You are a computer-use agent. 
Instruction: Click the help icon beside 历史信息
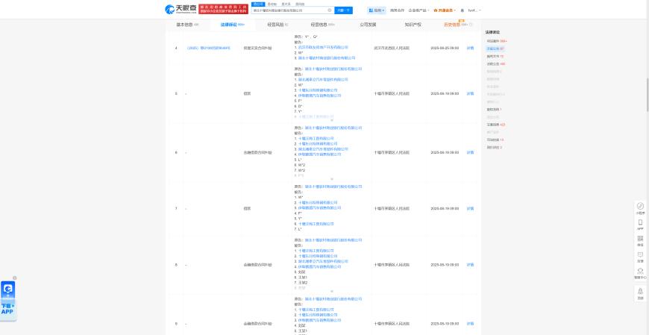pos(470,25)
